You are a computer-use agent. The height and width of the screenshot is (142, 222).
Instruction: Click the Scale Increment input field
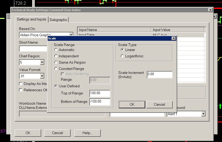160,74
